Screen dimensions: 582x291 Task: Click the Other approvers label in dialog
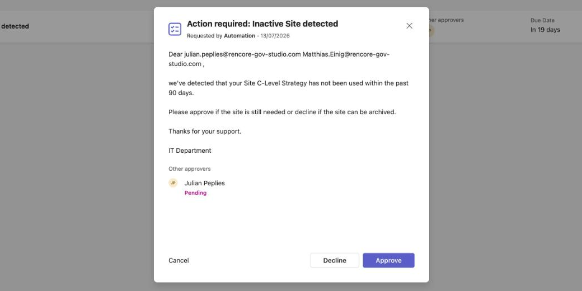tap(190, 169)
